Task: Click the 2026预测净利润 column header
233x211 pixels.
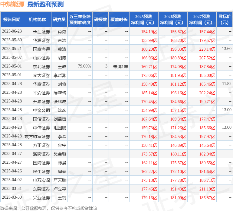Action: (173, 19)
